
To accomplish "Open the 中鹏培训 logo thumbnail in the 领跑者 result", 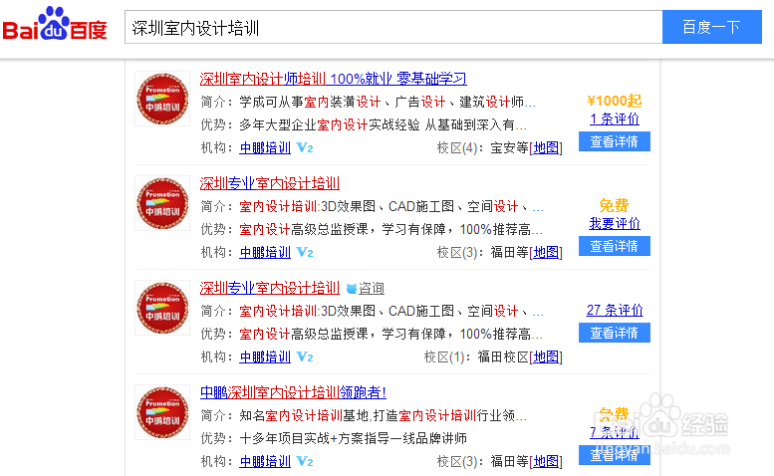I will coord(162,412).
